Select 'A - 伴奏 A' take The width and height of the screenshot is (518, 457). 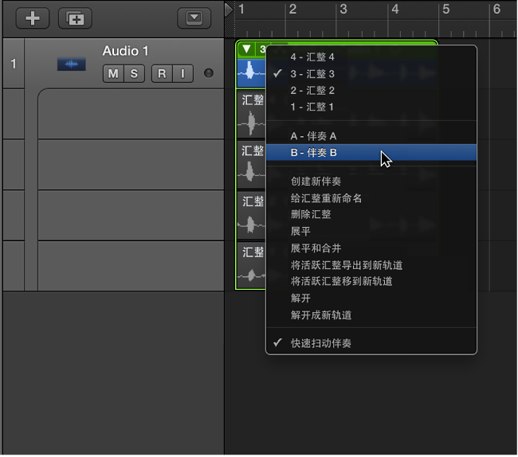[313, 136]
